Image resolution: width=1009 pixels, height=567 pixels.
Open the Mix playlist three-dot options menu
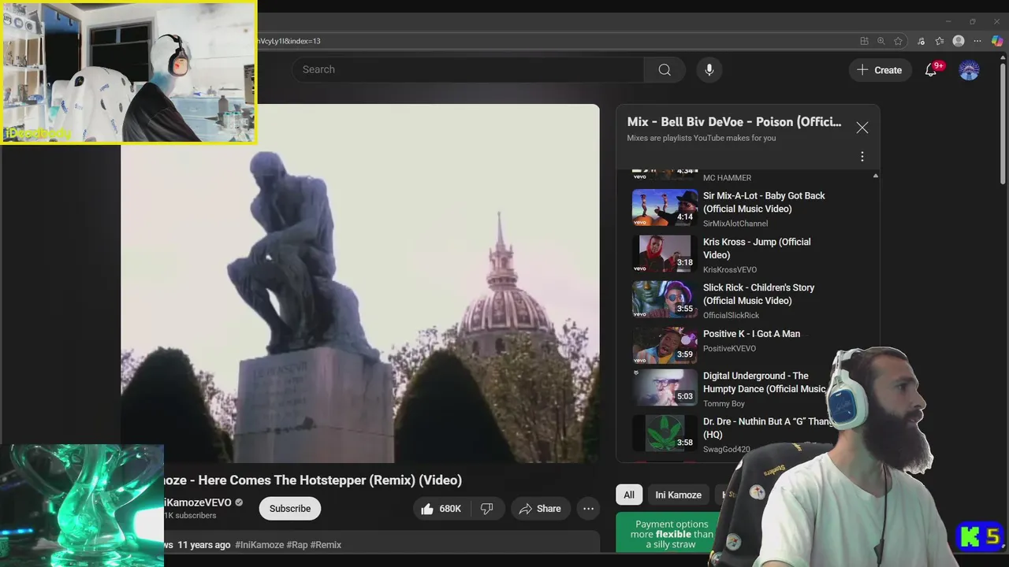point(862,156)
